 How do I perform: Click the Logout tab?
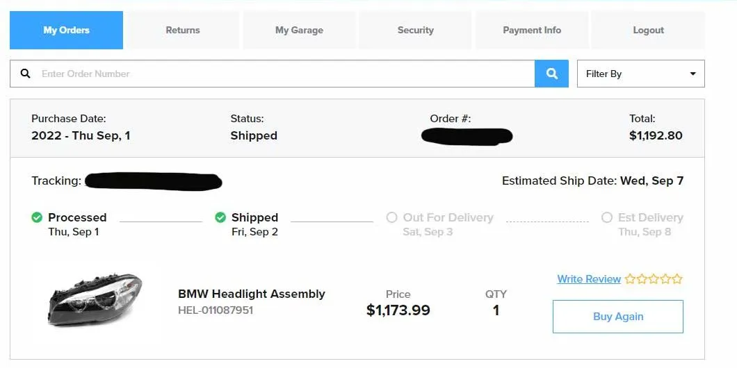click(648, 31)
